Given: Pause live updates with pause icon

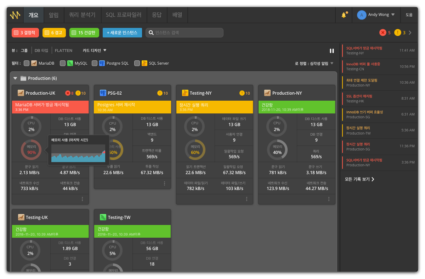Looking at the screenshot, I should coord(332,51).
